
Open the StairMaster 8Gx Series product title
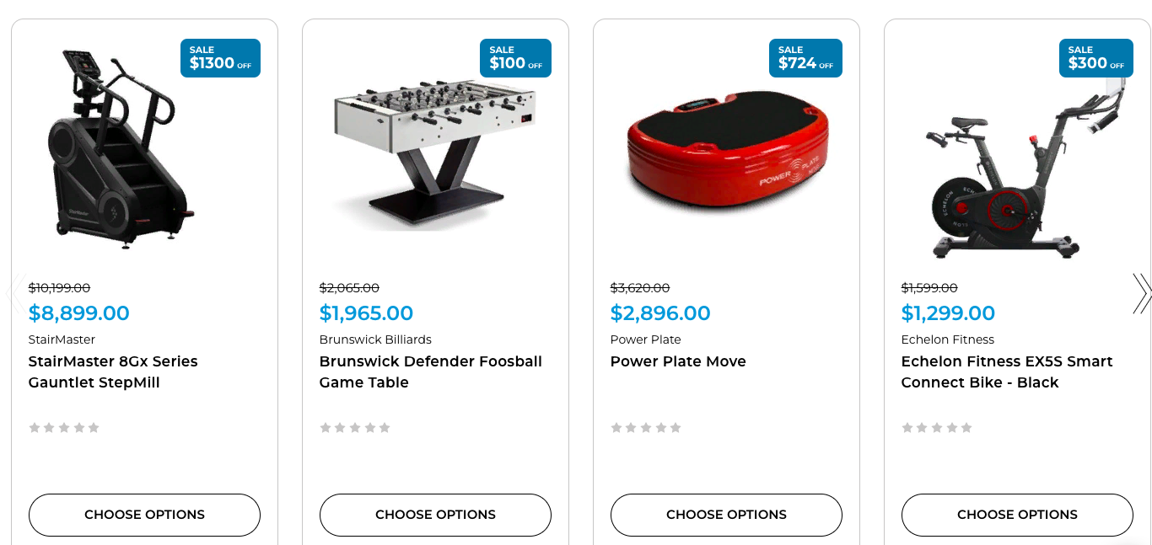[113, 371]
